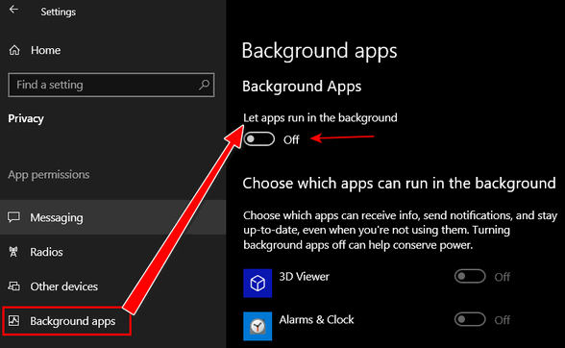Click the back arrow in Settings
The height and width of the screenshot is (348, 565).
point(13,10)
